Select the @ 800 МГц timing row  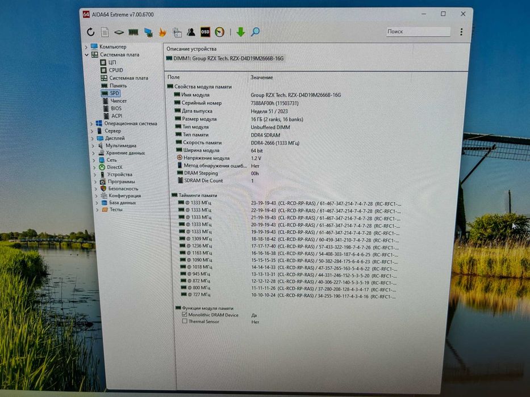pos(289,288)
